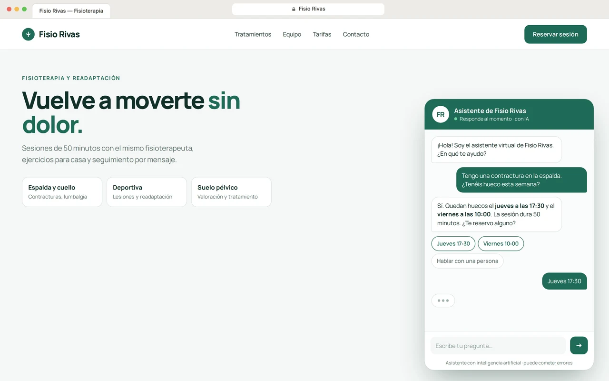Select the Deportiva treatment card
The height and width of the screenshot is (381, 609).
tap(147, 192)
